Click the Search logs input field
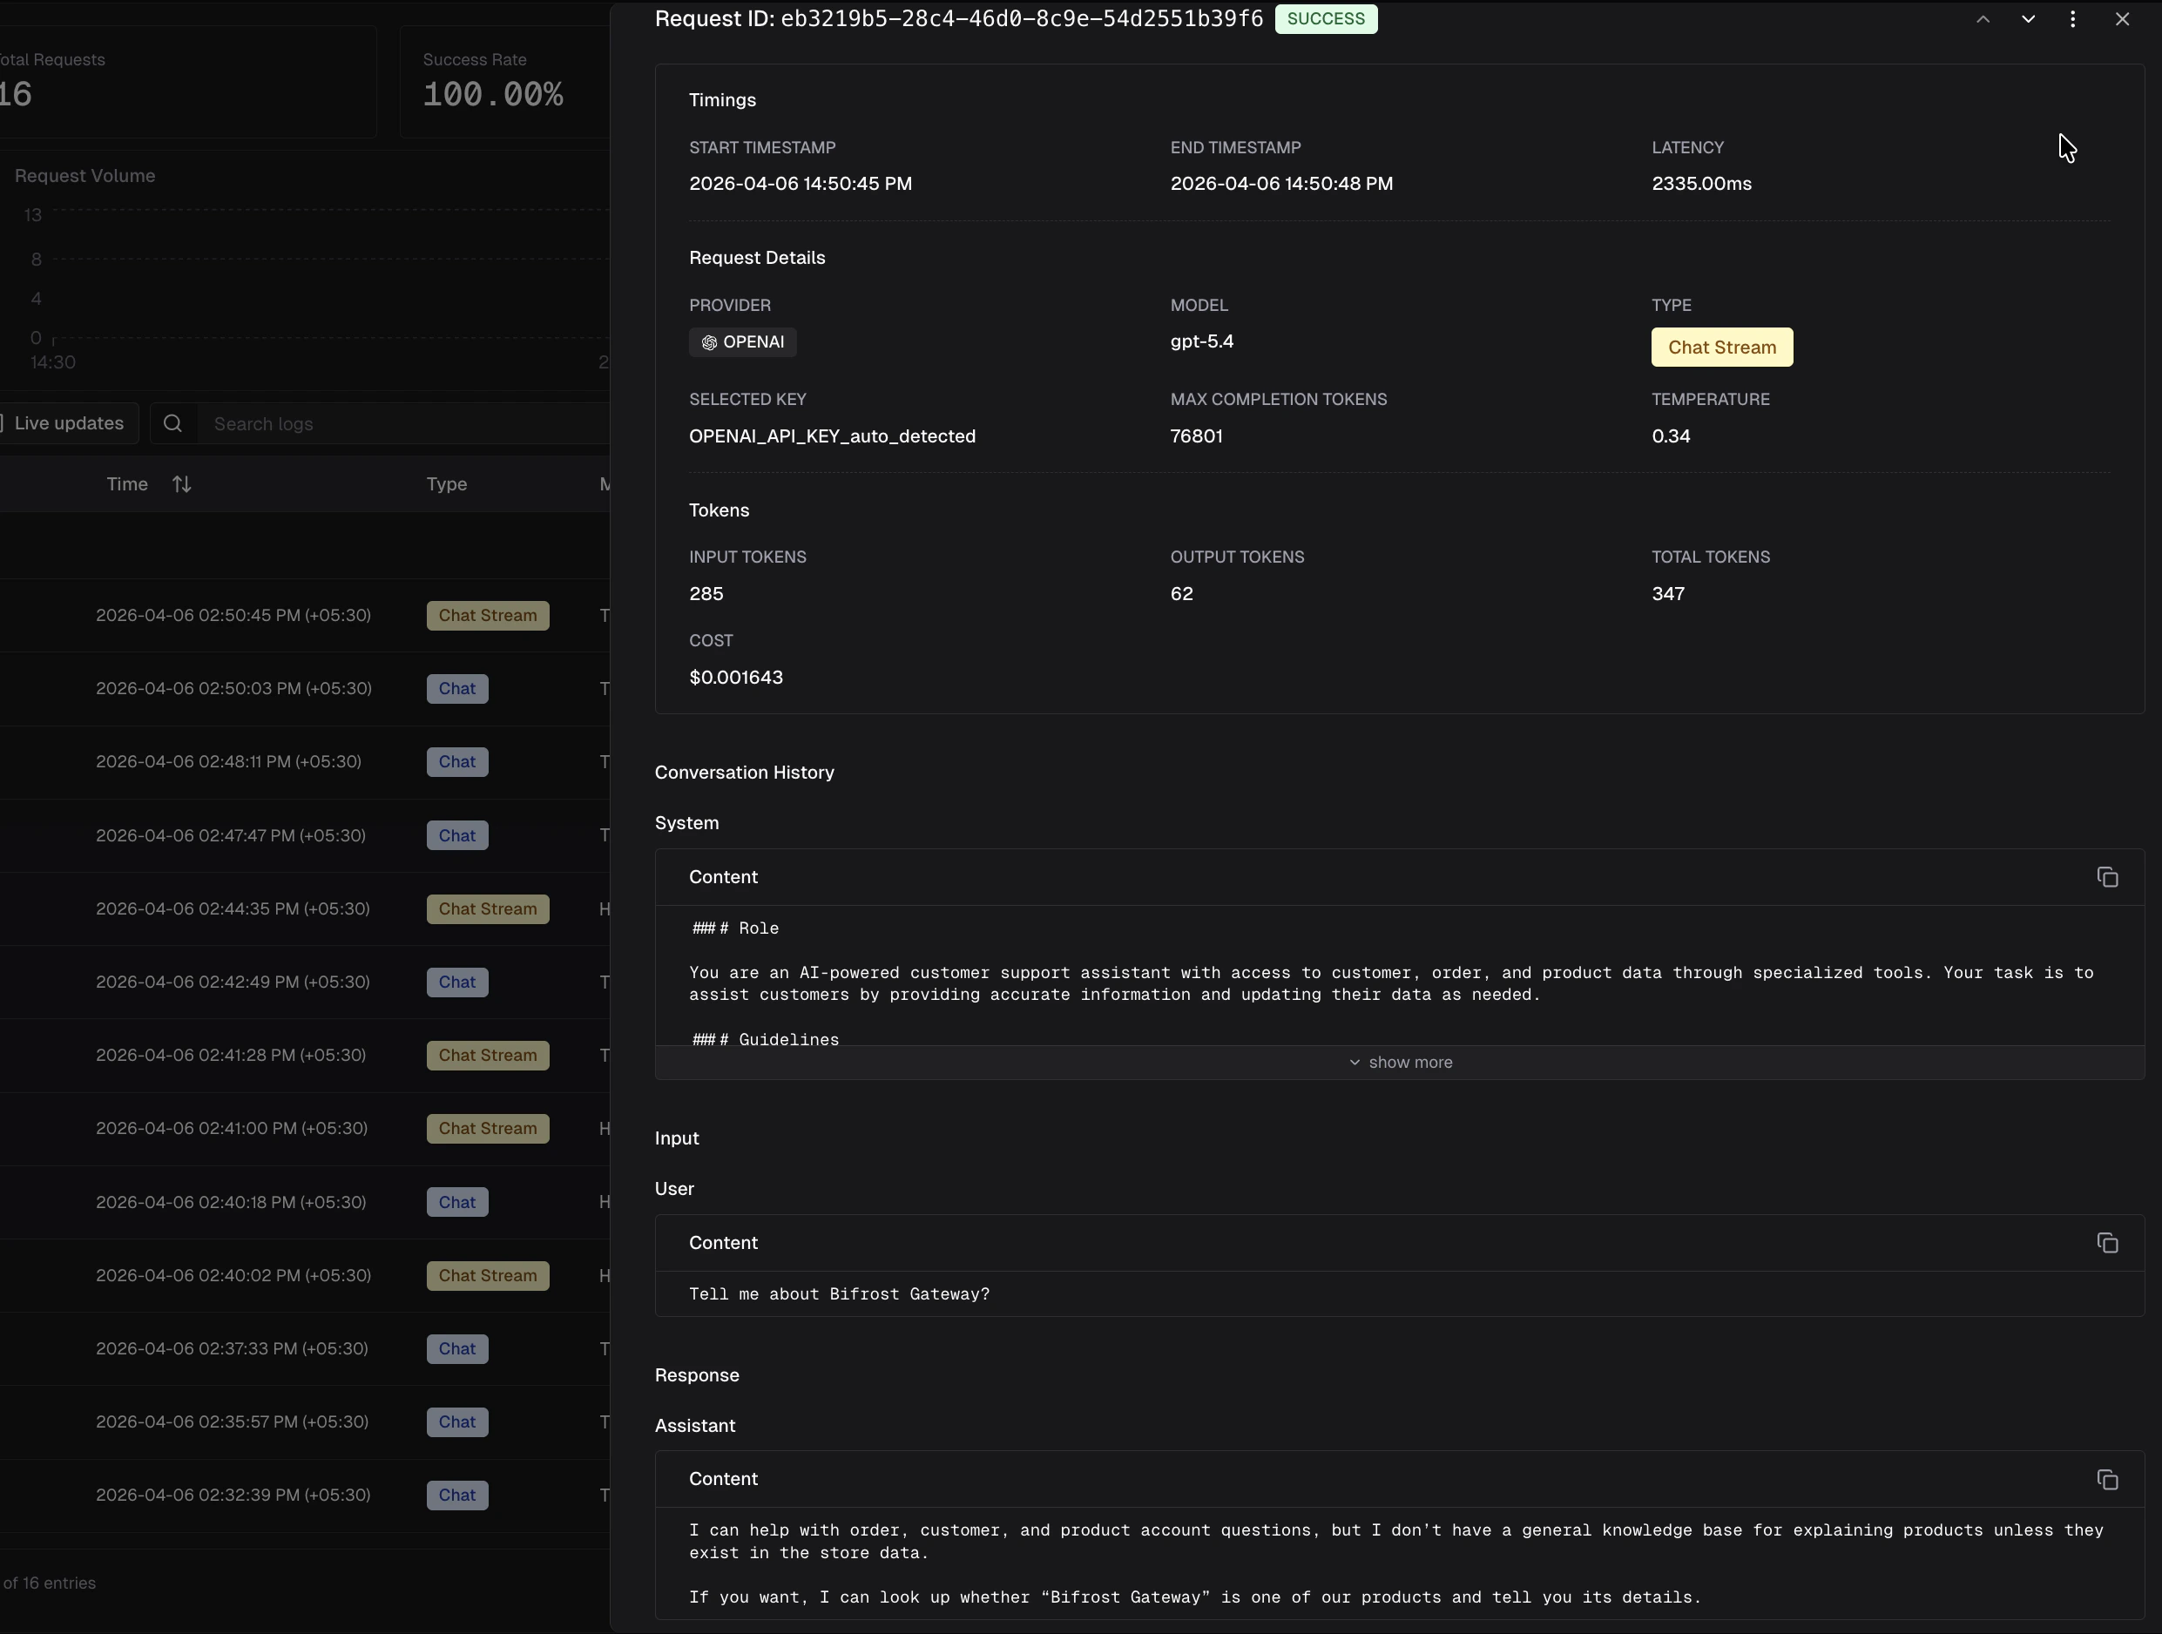This screenshot has width=2162, height=1634. point(294,423)
